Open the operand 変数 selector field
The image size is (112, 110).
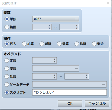(x=56, y=68)
